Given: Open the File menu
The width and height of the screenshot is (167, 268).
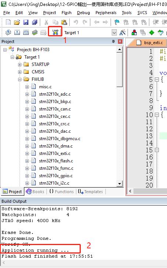Looking at the screenshot, I should [x=7, y=13].
